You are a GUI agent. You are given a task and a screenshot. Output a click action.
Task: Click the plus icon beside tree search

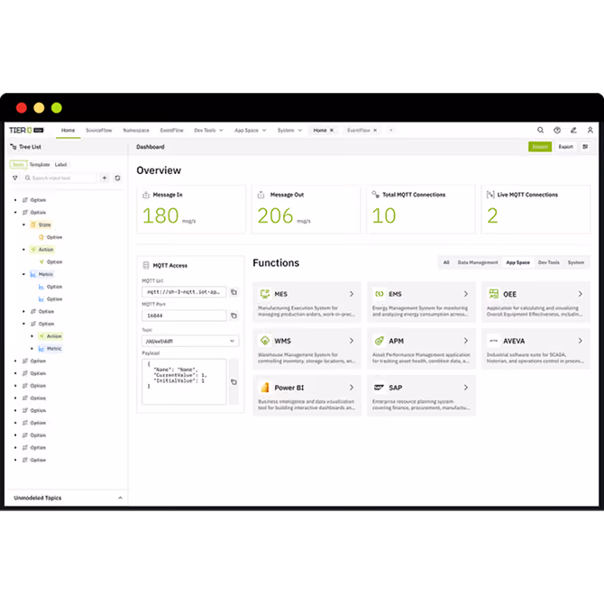[x=105, y=178]
